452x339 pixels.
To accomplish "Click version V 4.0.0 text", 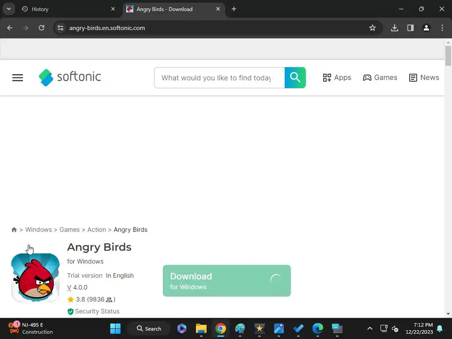I will click(x=77, y=287).
